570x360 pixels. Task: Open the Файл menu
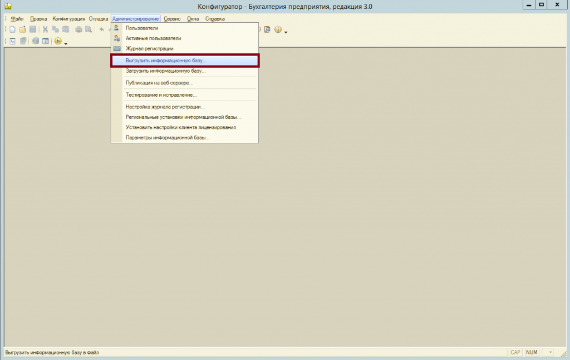(17, 19)
